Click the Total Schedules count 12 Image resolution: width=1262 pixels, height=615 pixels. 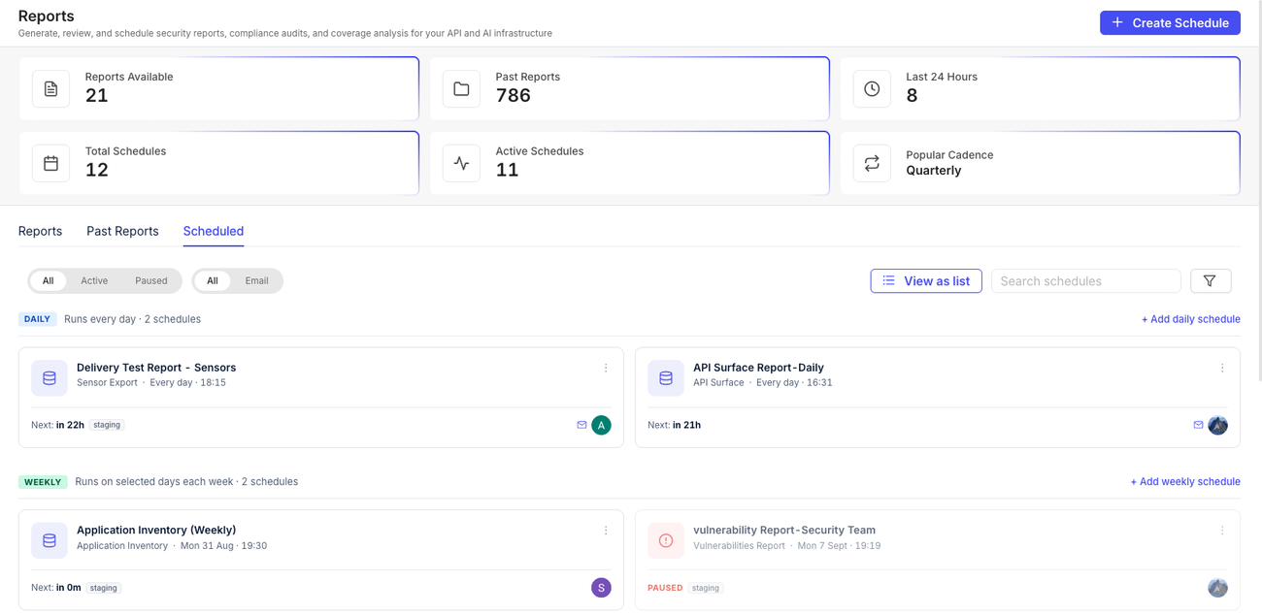96,170
